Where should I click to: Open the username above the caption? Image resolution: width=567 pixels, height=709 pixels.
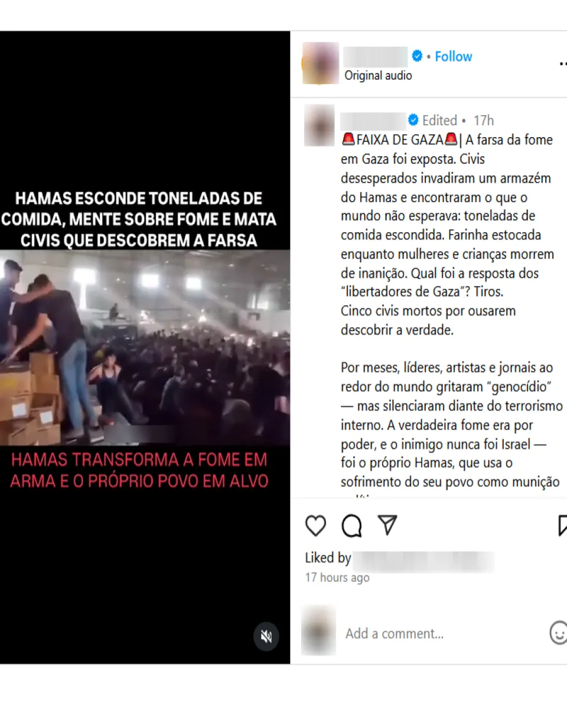[373, 121]
